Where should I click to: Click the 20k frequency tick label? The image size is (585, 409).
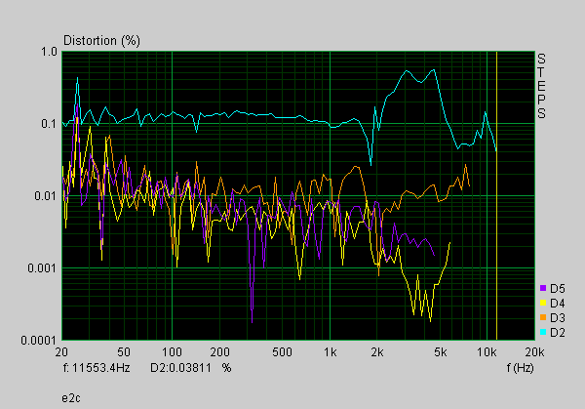pyautogui.click(x=534, y=351)
